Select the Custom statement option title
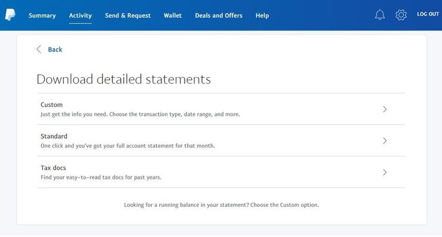Image resolution: width=442 pixels, height=237 pixels. point(52,105)
